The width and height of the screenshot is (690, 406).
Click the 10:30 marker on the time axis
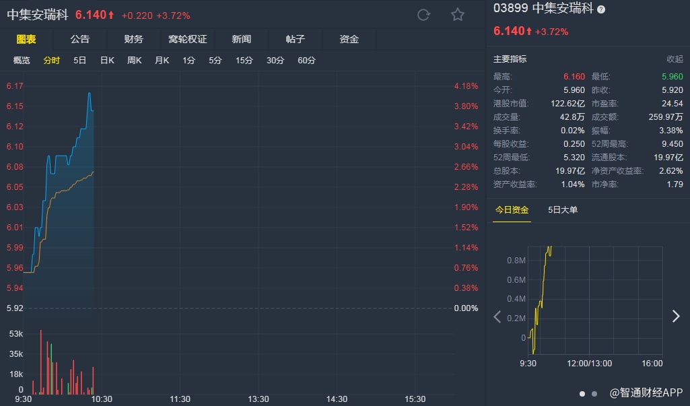(x=102, y=399)
